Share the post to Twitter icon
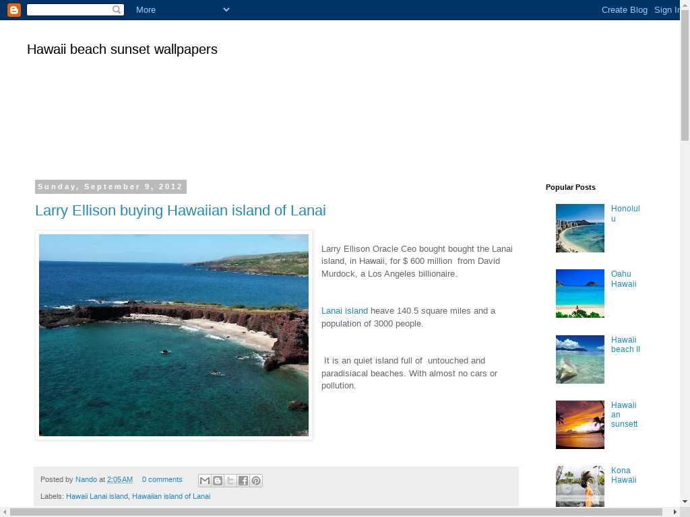This screenshot has height=517, width=690. click(x=230, y=481)
